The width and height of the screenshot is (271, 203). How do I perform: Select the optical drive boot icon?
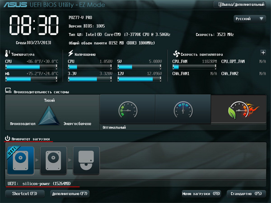pyautogui.click(x=86, y=161)
